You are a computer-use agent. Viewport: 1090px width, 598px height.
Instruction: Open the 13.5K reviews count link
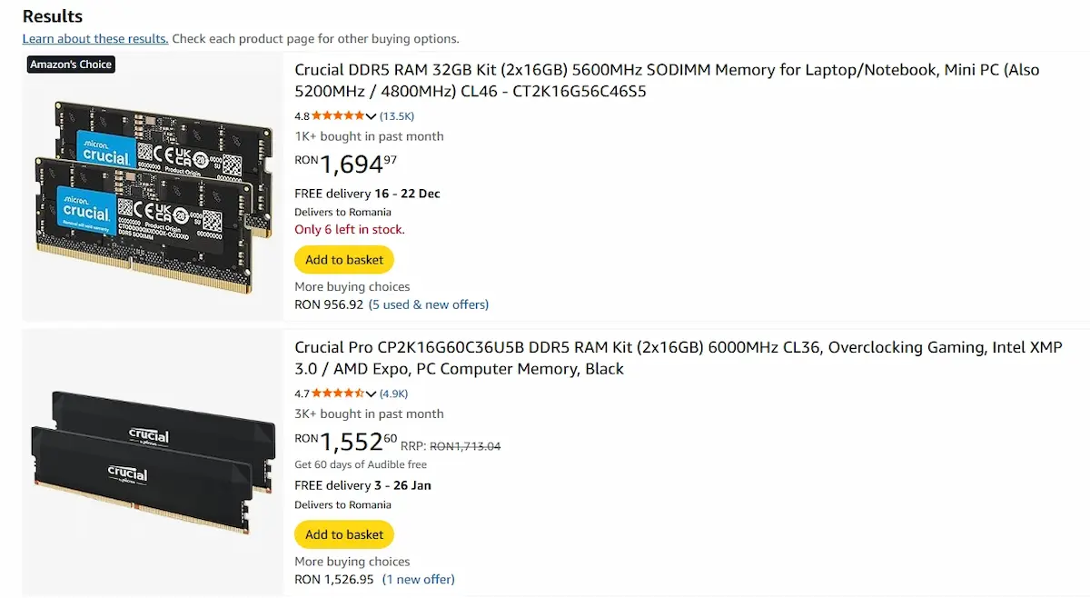point(398,115)
